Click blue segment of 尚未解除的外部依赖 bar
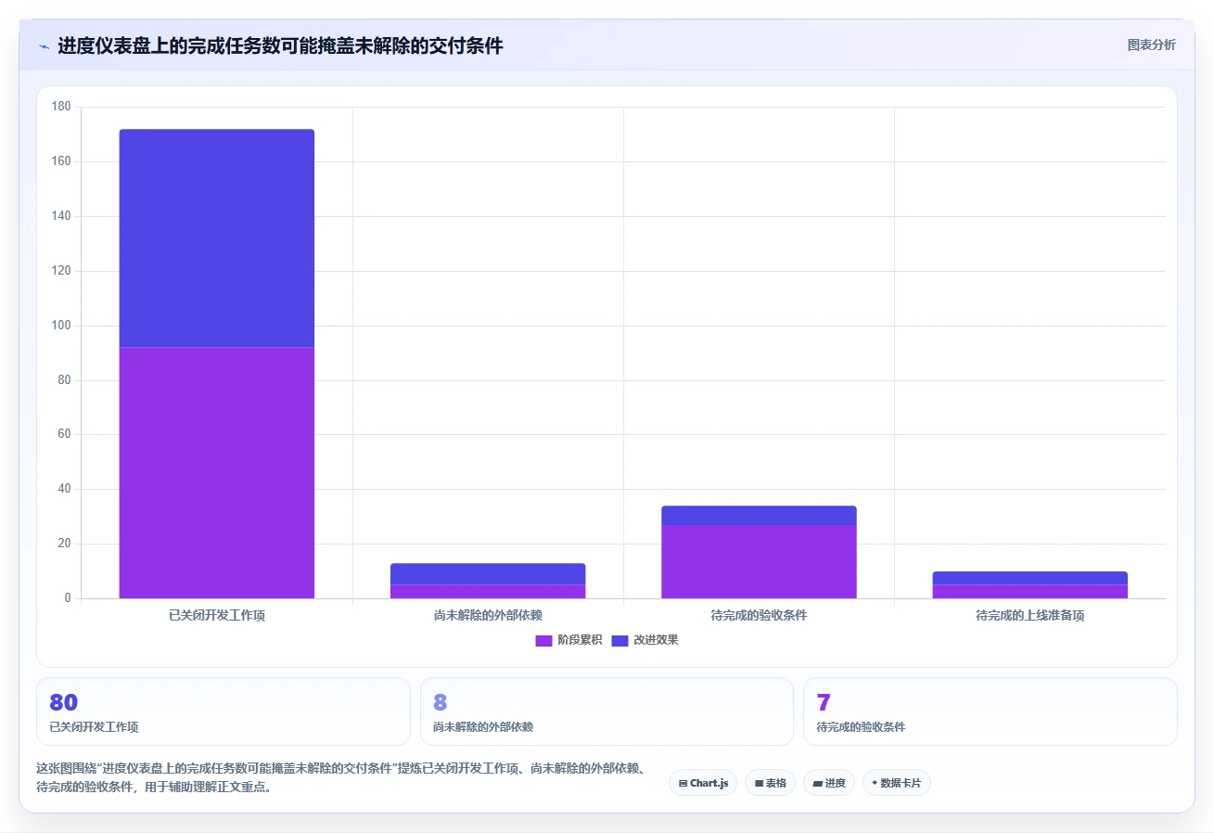Image resolution: width=1214 pixels, height=833 pixels. [488, 574]
